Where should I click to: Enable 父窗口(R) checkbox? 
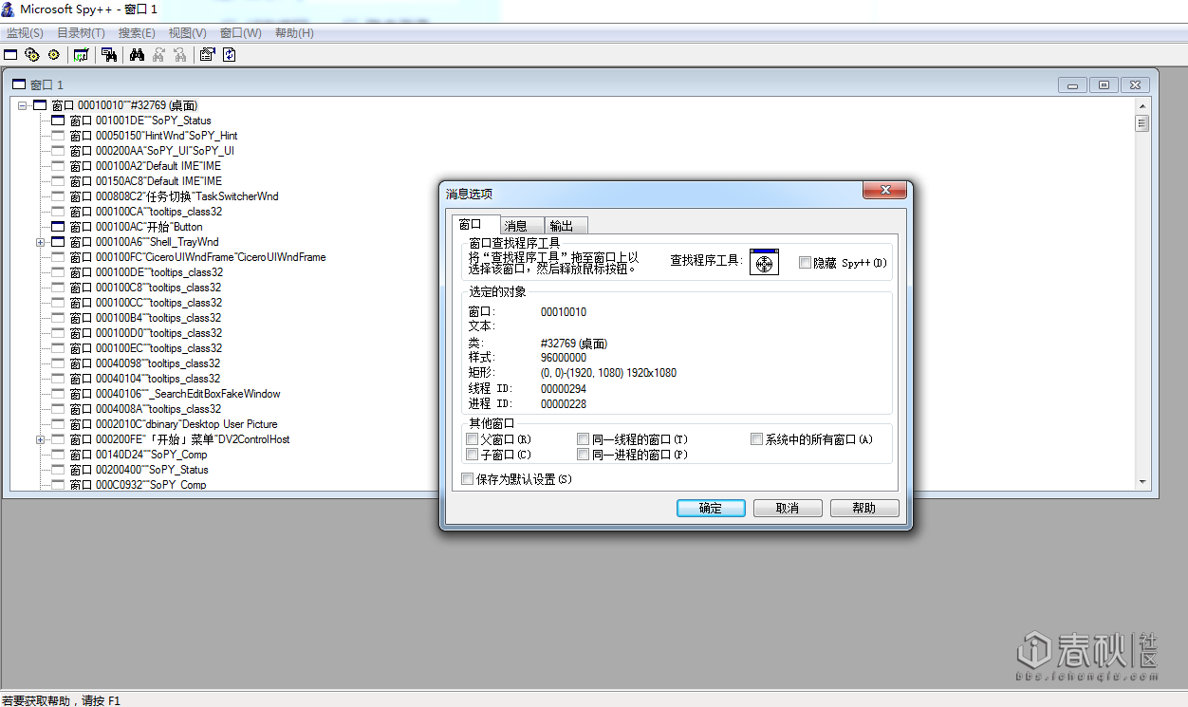click(x=473, y=439)
